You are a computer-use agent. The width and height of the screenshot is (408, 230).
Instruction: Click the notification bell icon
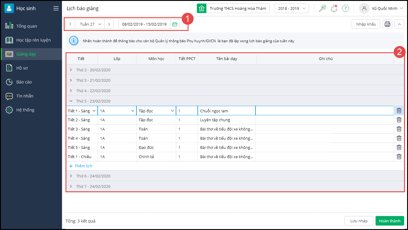334,8
